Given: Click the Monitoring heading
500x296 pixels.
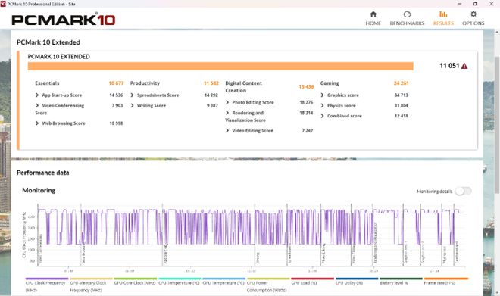Looking at the screenshot, I should pos(39,190).
